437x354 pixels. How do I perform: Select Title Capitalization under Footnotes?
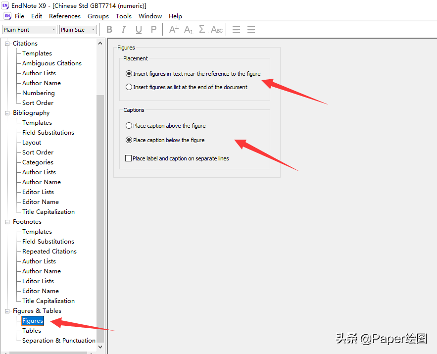[49, 301]
